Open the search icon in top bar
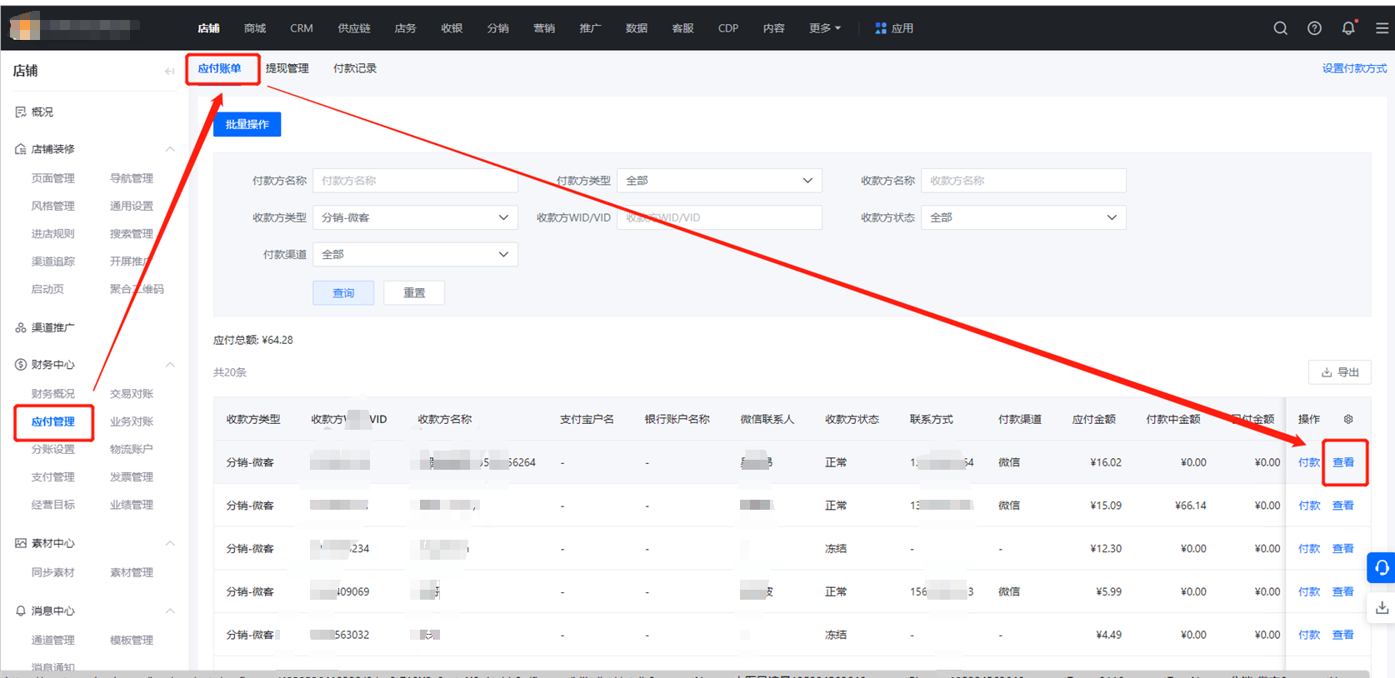The width and height of the screenshot is (1395, 678). (x=1280, y=28)
